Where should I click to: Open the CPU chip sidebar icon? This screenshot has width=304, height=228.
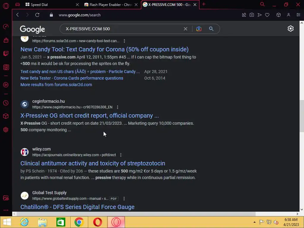[6, 67]
